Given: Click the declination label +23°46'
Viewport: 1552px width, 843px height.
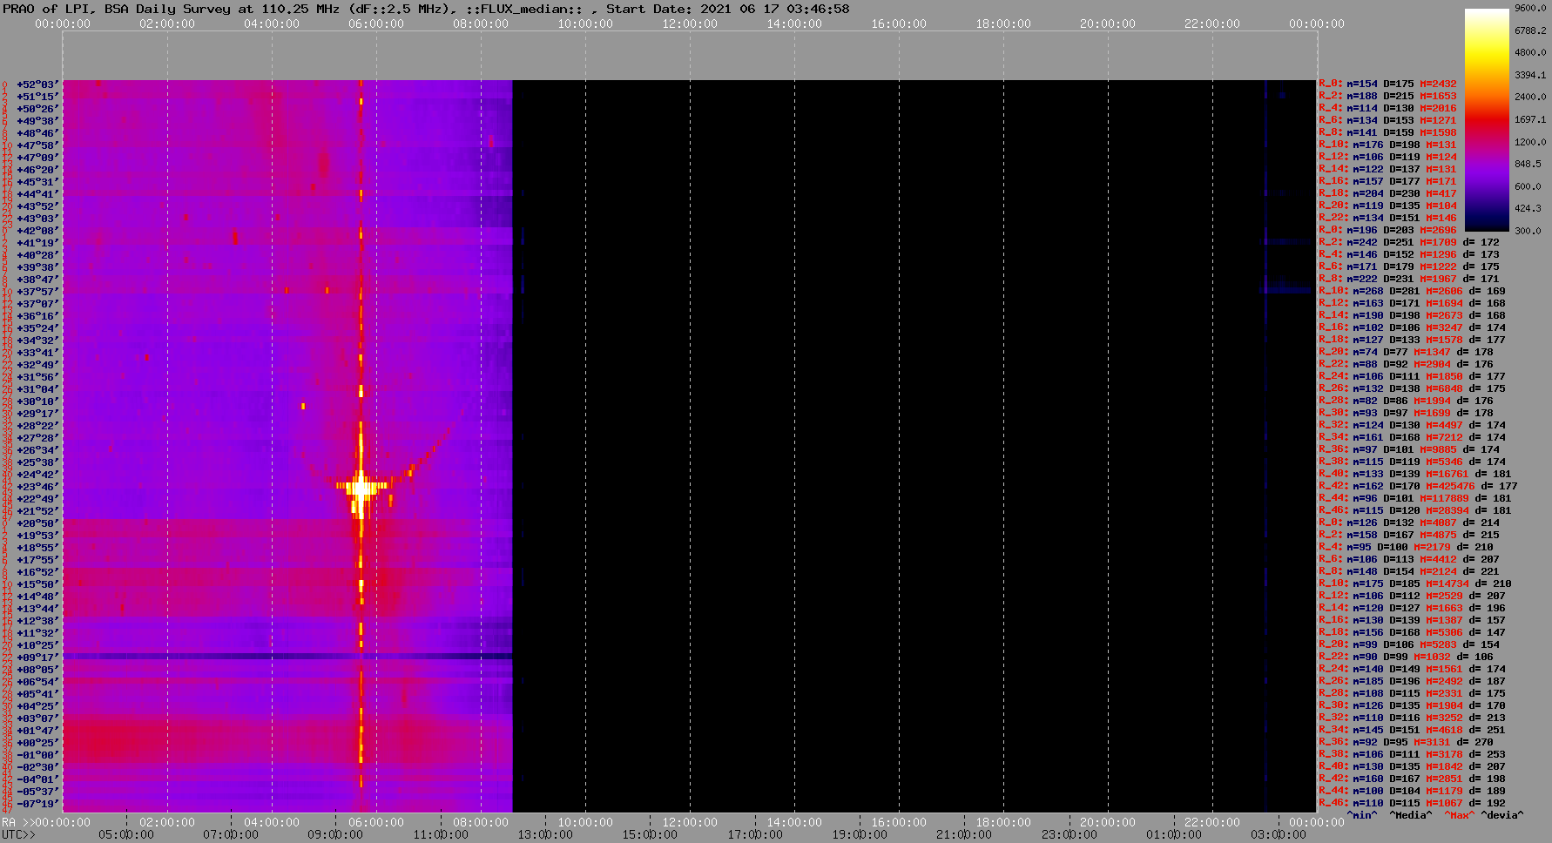Looking at the screenshot, I should 37,487.
